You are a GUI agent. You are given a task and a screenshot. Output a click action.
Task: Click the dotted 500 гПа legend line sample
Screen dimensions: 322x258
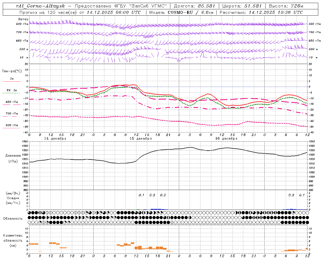[11, 128]
